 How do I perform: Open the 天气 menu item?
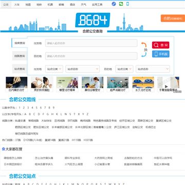pyautogui.click(x=83, y=5)
